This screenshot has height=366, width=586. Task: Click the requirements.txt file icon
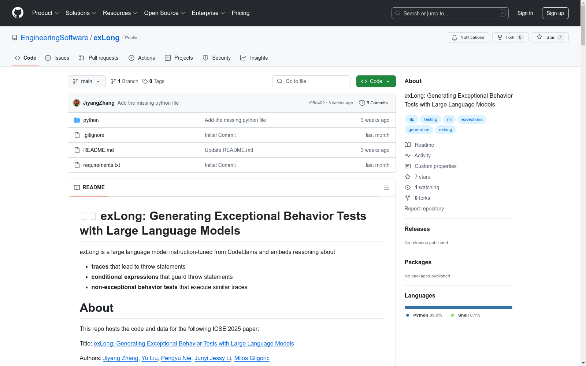point(77,165)
